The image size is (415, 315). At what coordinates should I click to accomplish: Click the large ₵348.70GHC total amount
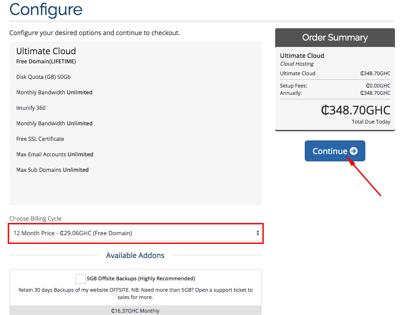point(355,110)
